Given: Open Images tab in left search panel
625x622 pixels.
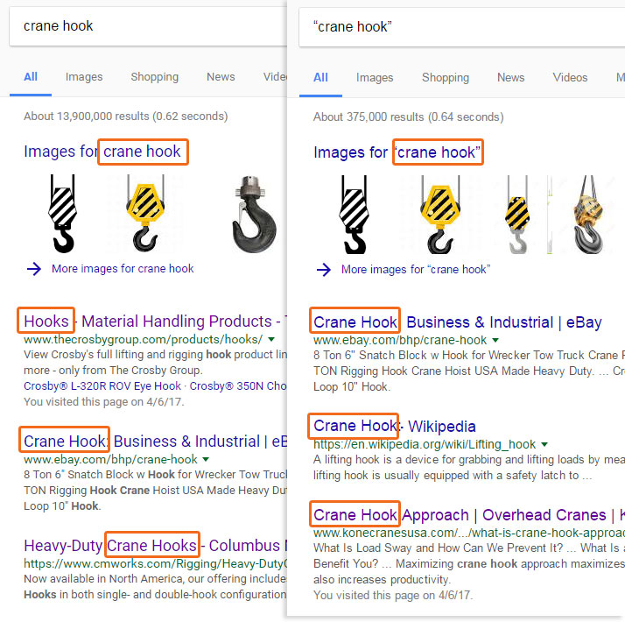Looking at the screenshot, I should coord(84,76).
